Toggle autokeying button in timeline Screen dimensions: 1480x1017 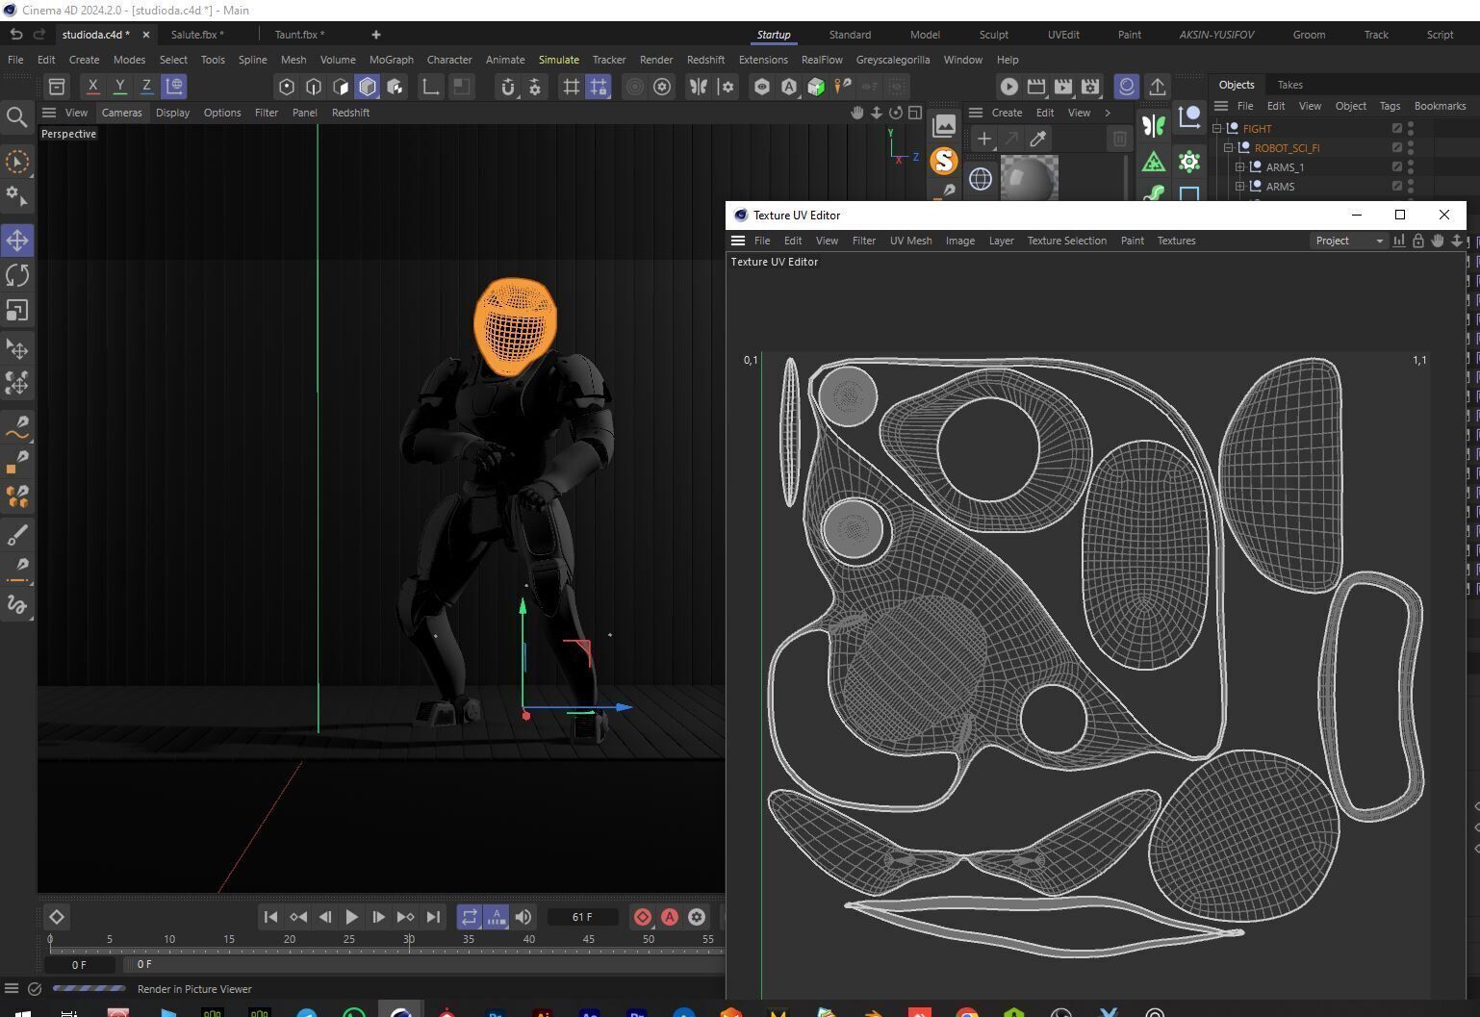coord(670,917)
